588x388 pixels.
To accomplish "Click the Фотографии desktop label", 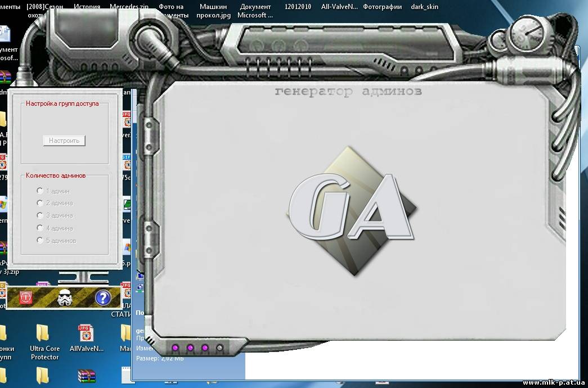I will tap(382, 7).
